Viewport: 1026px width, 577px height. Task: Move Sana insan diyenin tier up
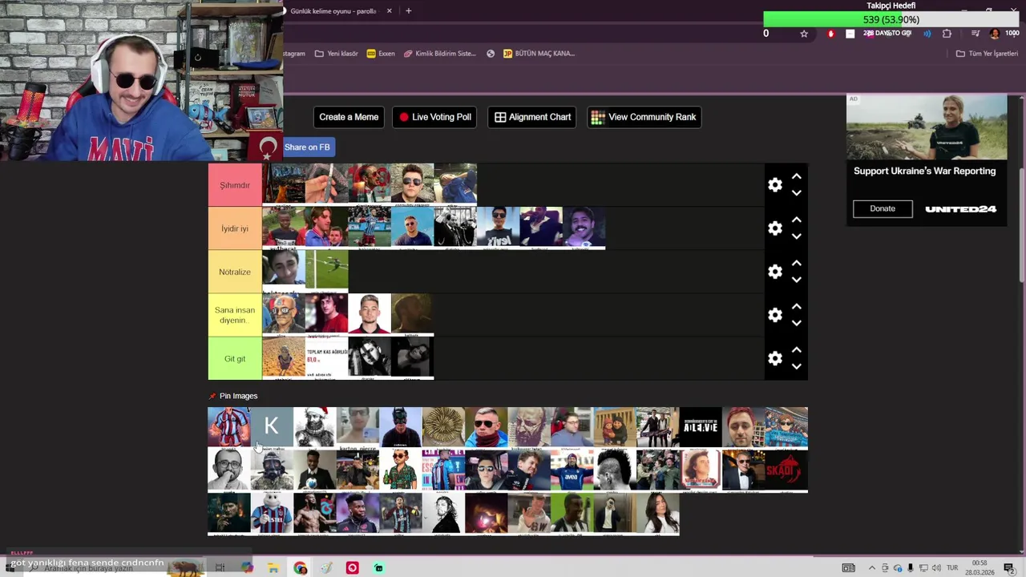click(x=796, y=306)
